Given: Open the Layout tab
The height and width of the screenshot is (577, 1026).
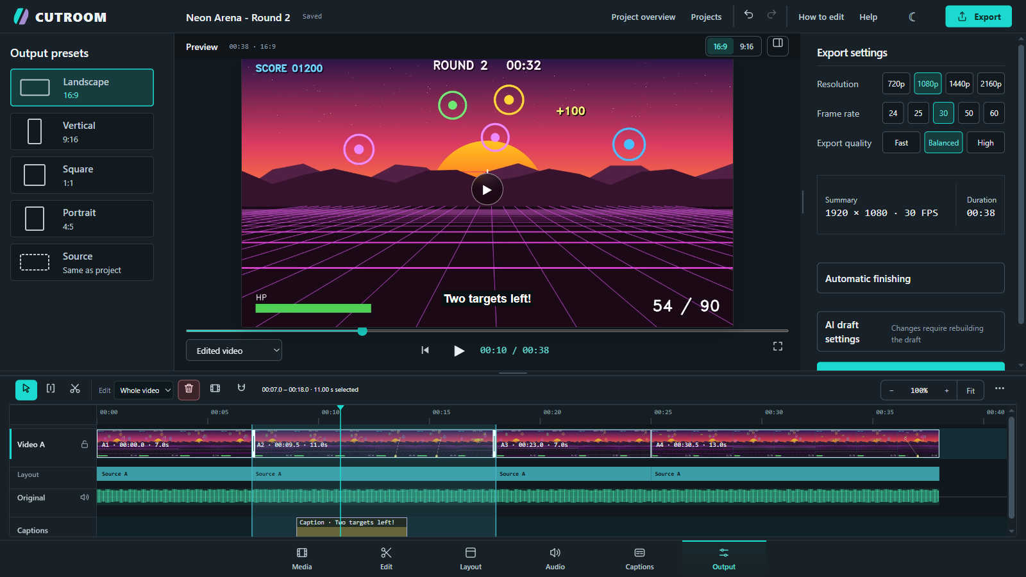Looking at the screenshot, I should click(x=471, y=558).
